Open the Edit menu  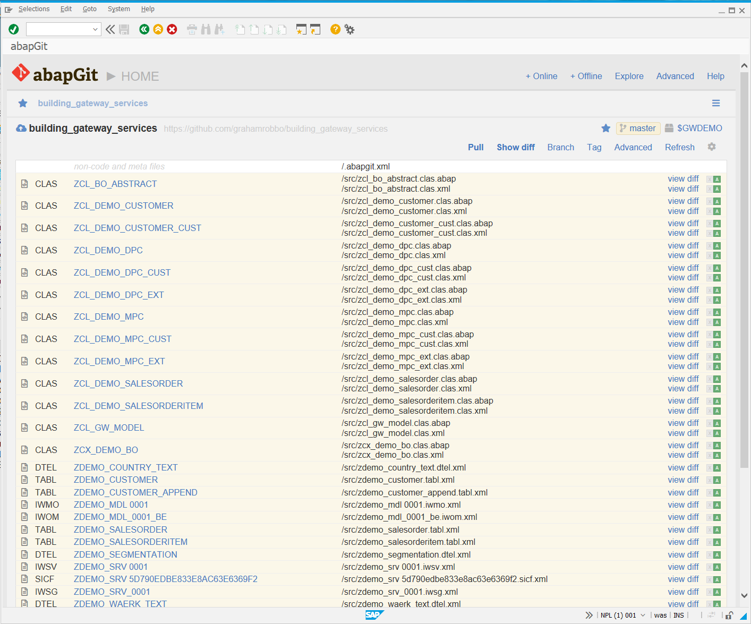tap(66, 9)
